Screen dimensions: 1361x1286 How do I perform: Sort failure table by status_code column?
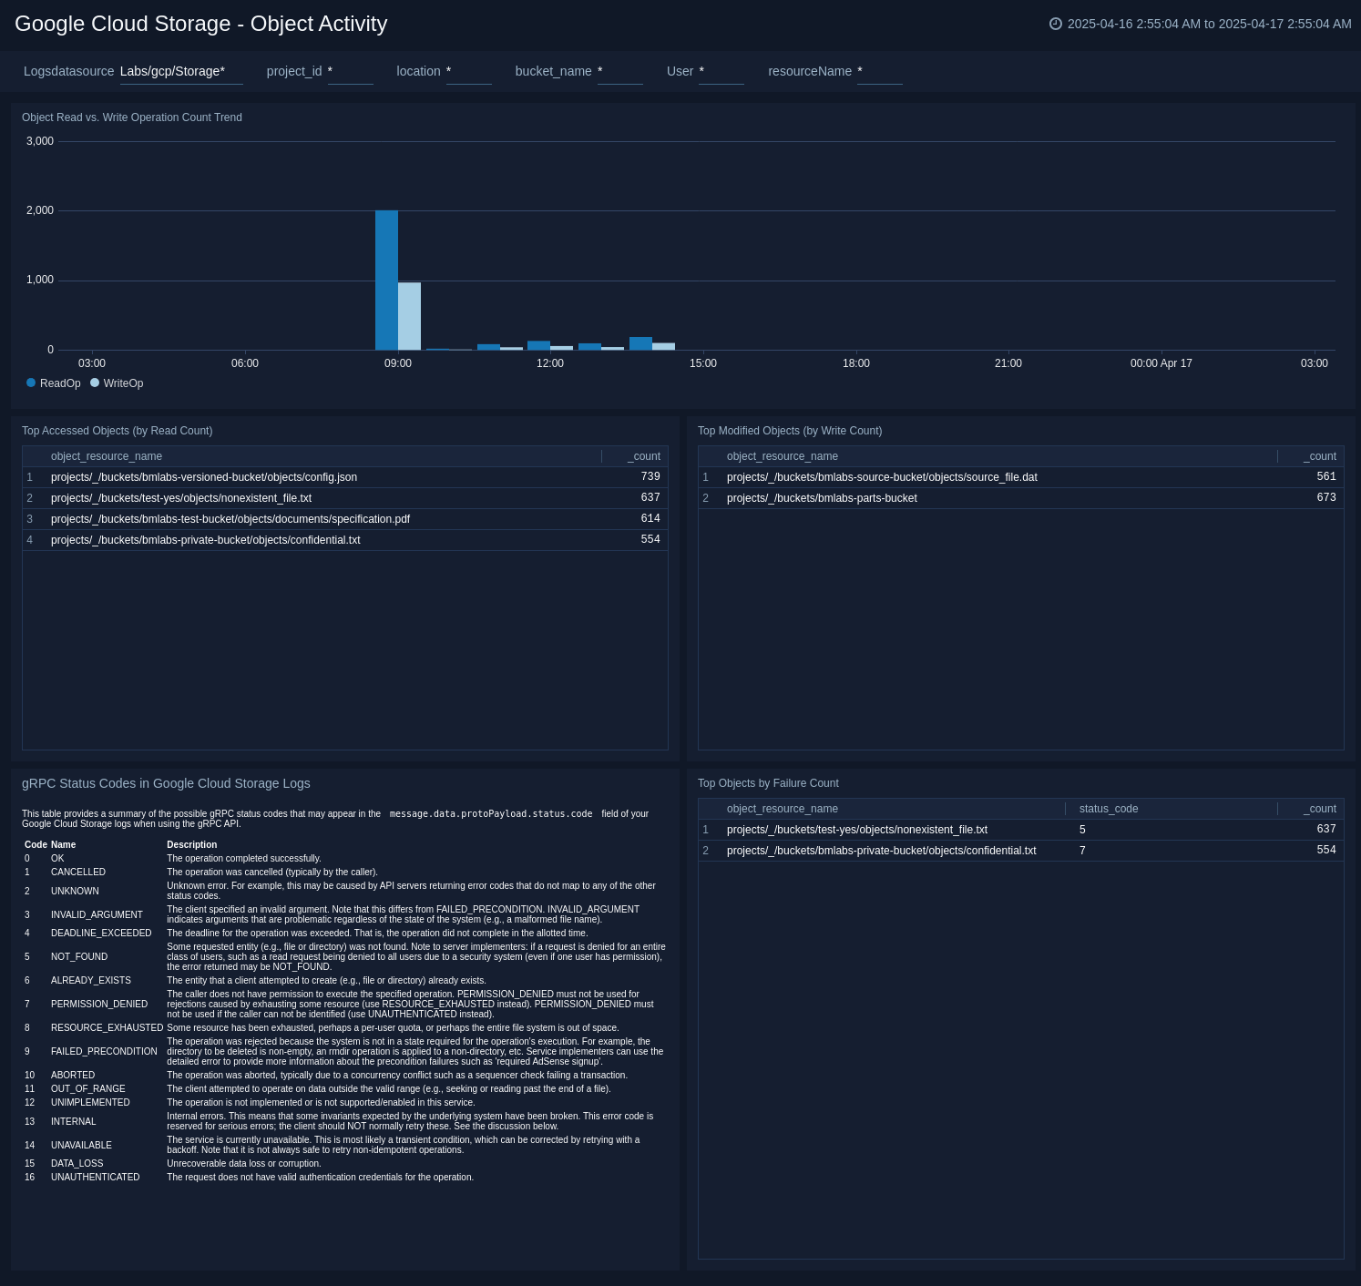tap(1108, 809)
